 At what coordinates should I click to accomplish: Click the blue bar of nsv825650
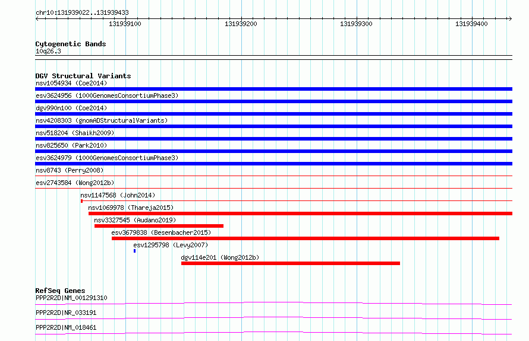[273, 151]
